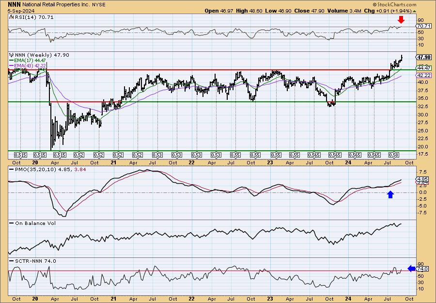Click the 25.0 price axis label
This screenshot has width=436, height=303.
tap(422, 131)
